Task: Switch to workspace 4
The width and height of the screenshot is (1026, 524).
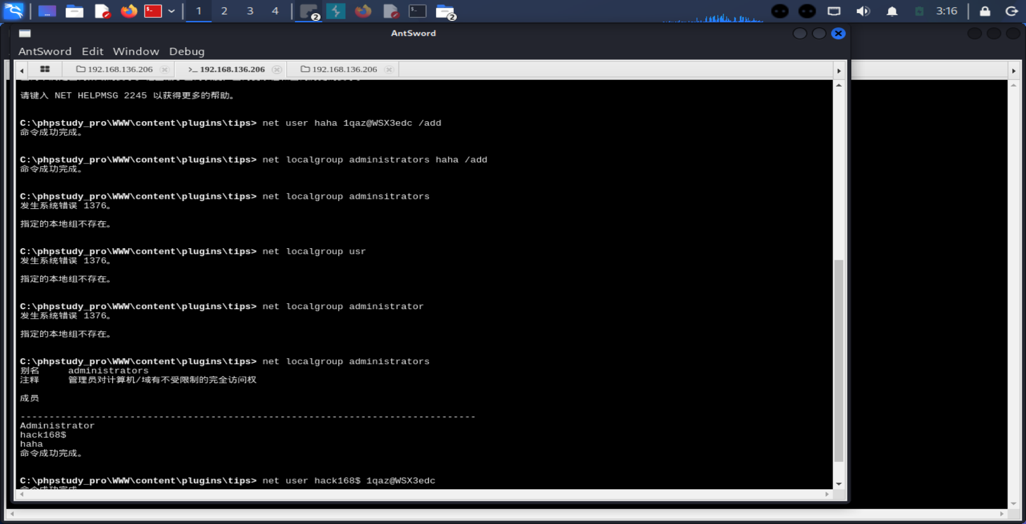Action: click(x=275, y=11)
